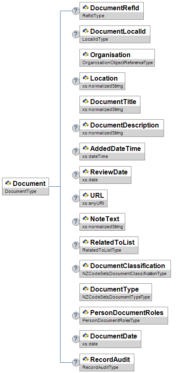Click the question mark beside DocumentDate
The image size is (180, 373).
(76, 339)
